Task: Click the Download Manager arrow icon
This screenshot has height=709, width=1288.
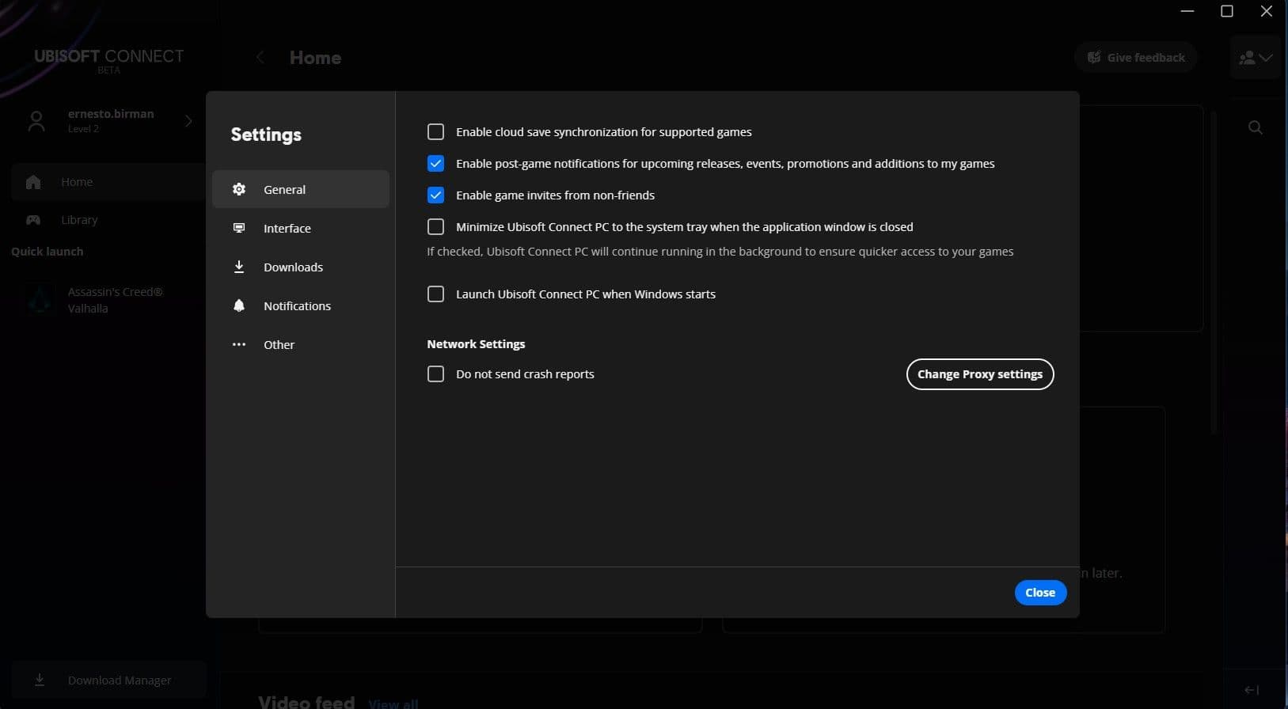Action: point(40,680)
